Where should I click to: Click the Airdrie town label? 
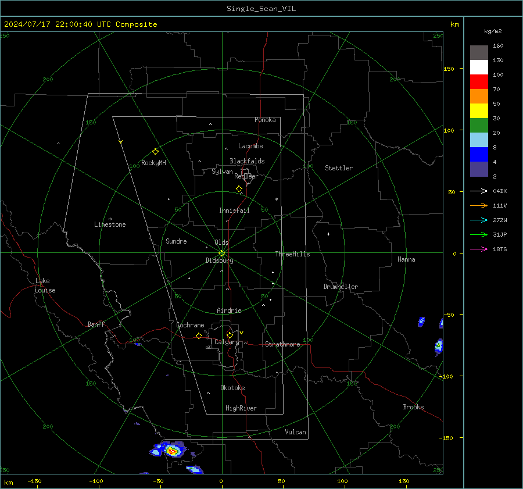click(229, 310)
